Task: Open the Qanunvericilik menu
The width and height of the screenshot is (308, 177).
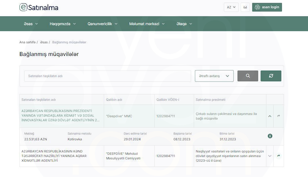Action: pyautogui.click(x=102, y=24)
